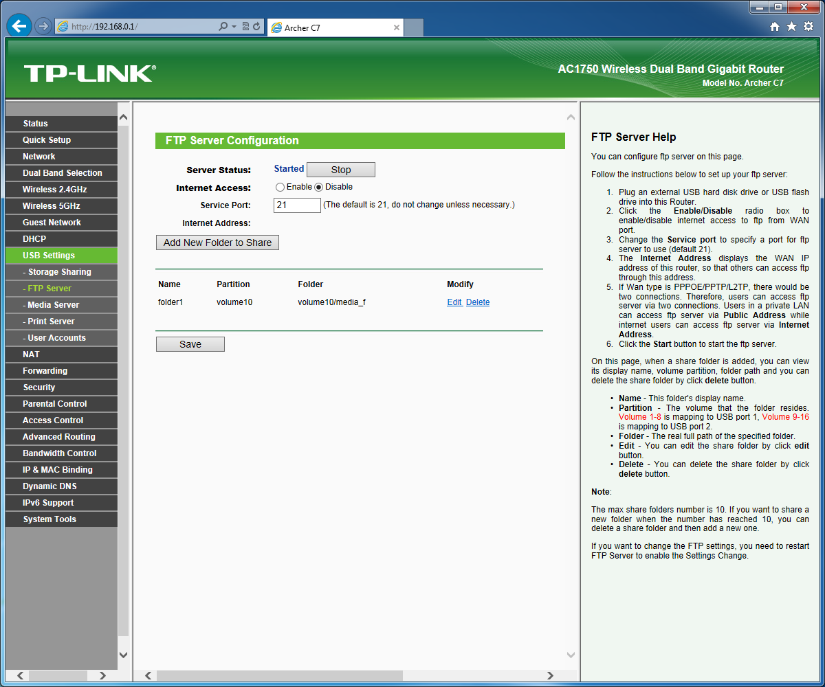Screen dimensions: 825x687
Task: Click main panel horizontal scroll left arrow
Action: [148, 676]
